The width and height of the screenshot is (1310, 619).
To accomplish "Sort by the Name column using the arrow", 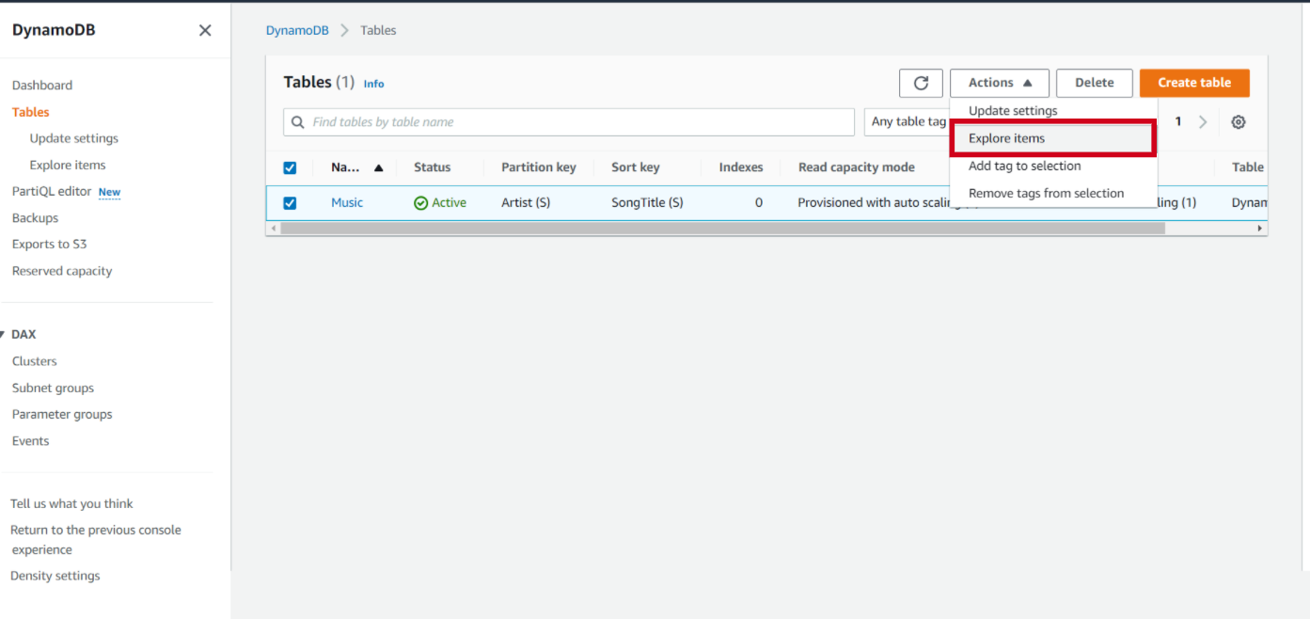I will [x=378, y=168].
